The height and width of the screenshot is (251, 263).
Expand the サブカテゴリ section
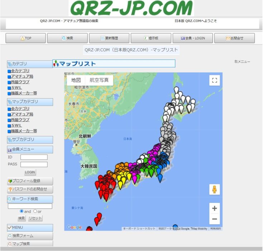tap(30, 139)
